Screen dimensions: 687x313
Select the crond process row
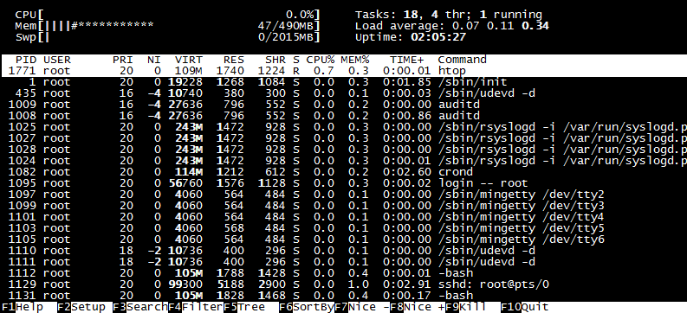click(x=343, y=172)
